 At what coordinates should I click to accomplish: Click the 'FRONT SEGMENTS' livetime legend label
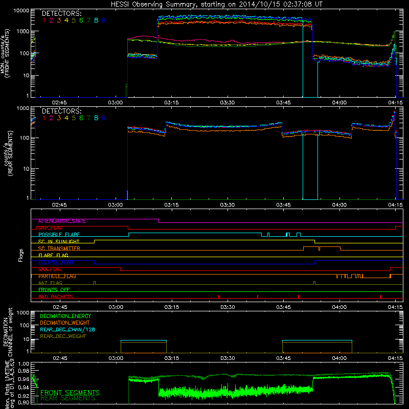(70, 393)
